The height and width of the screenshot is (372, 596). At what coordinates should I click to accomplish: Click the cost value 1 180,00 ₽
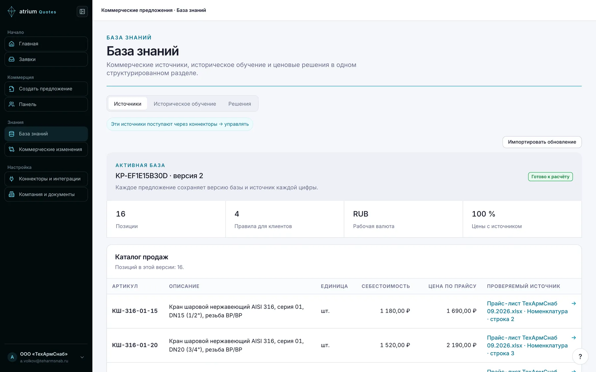click(395, 311)
